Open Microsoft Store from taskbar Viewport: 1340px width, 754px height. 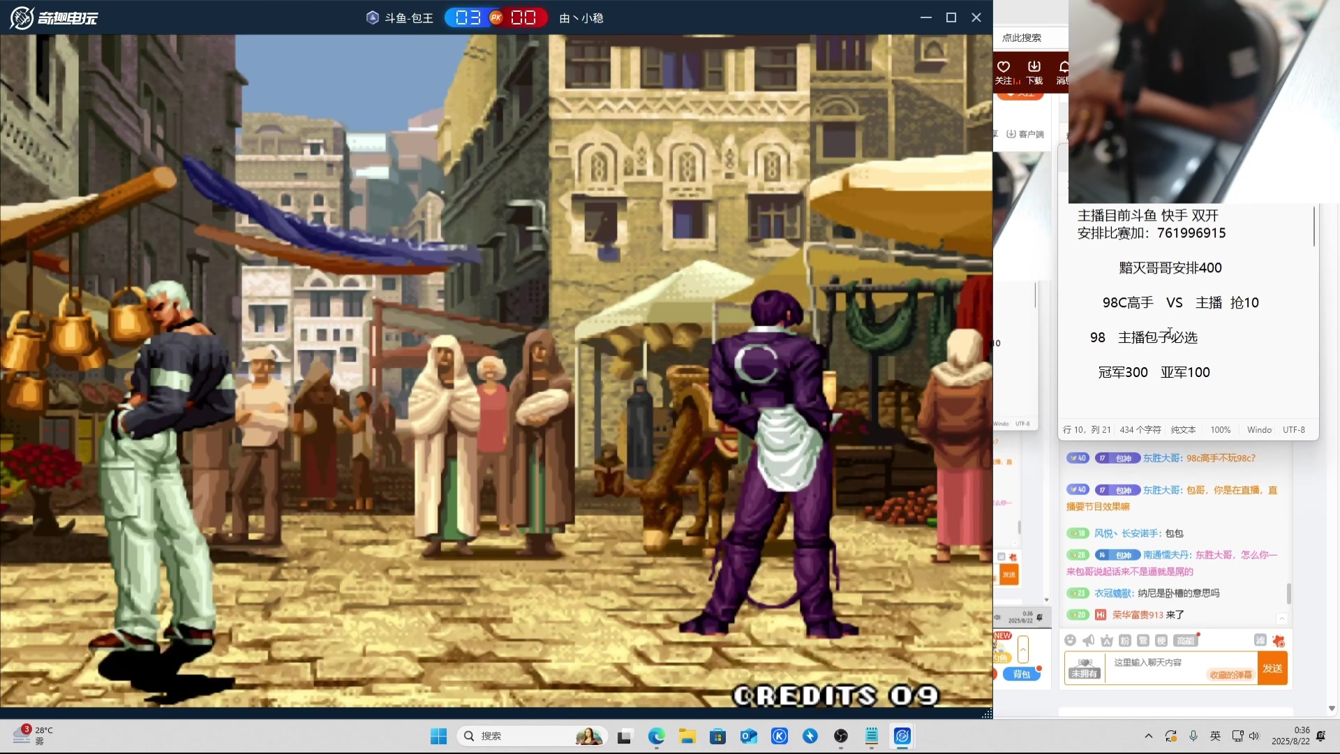pyautogui.click(x=717, y=736)
